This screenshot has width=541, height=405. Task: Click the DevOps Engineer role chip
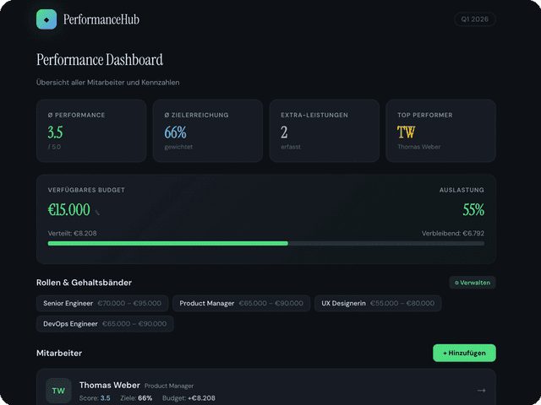pyautogui.click(x=105, y=324)
